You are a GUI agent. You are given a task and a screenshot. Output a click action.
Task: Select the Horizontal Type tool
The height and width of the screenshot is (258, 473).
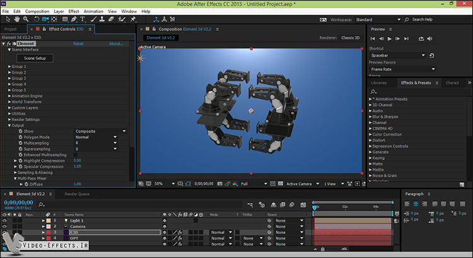(83, 20)
